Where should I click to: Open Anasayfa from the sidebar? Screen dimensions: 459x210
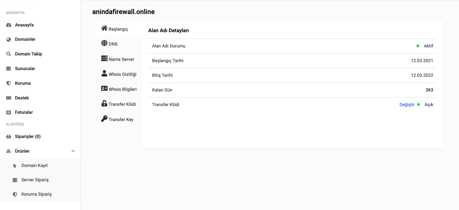pos(24,25)
